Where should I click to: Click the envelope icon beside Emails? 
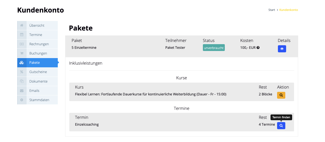22,90
